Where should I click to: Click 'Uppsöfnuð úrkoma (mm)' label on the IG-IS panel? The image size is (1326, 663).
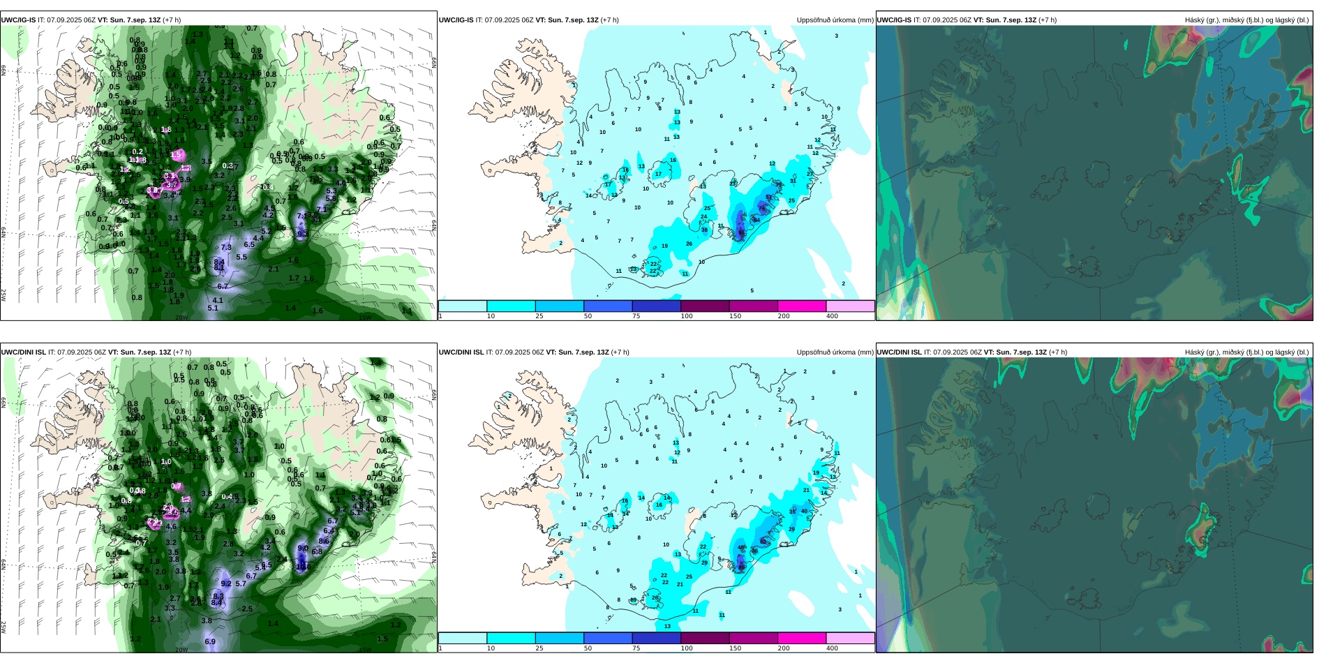coord(835,20)
